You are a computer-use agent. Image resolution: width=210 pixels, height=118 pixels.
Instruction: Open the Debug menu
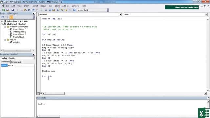(43, 6)
